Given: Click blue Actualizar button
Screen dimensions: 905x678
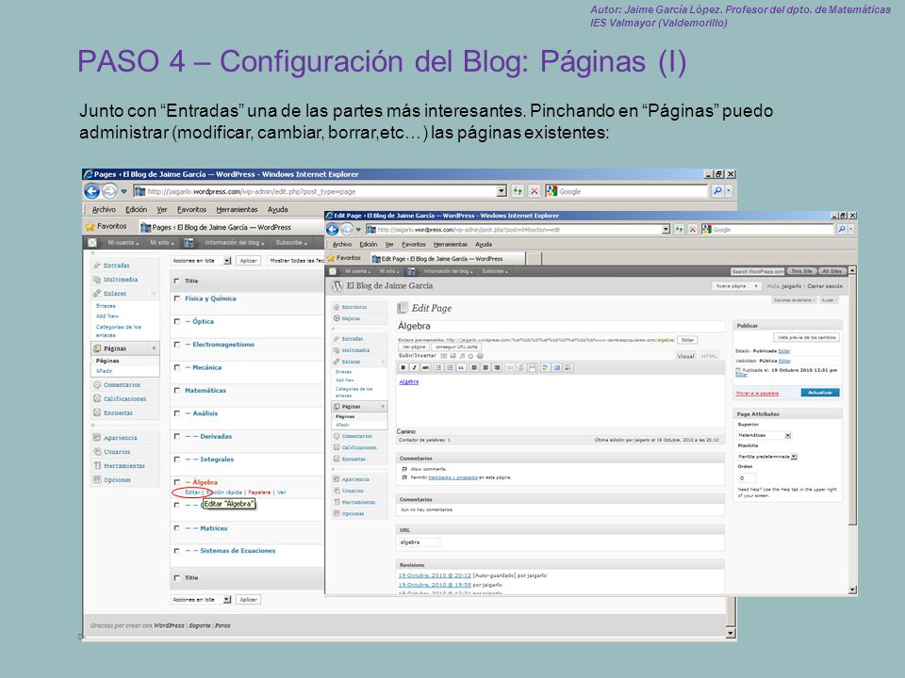Looking at the screenshot, I should (x=820, y=393).
